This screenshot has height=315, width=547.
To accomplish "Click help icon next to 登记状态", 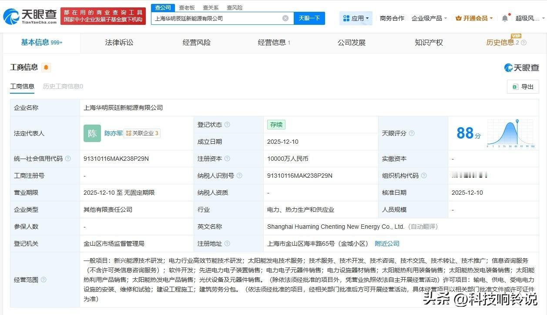I will tap(227, 125).
